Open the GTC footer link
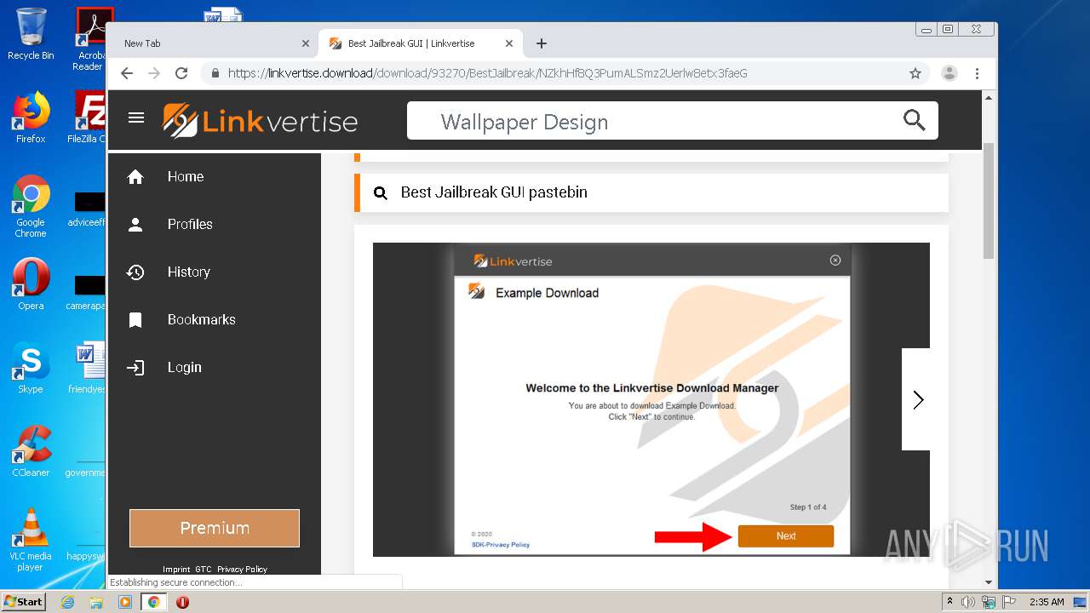 pyautogui.click(x=203, y=570)
